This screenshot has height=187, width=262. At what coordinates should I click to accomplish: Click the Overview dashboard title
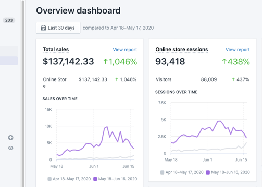pos(78,10)
